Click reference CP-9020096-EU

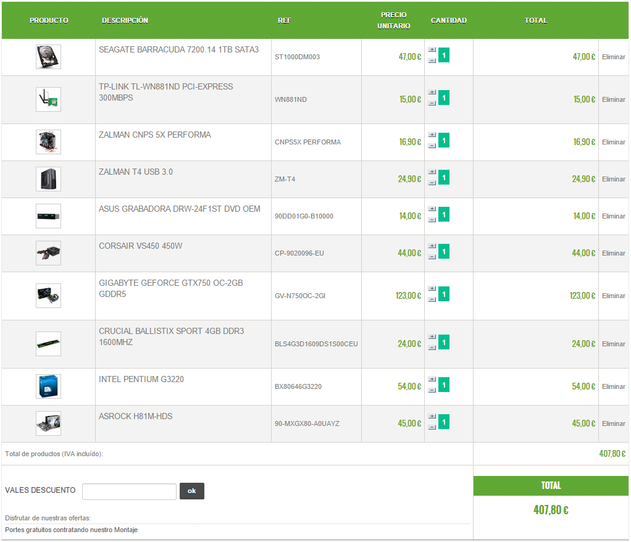[299, 254]
